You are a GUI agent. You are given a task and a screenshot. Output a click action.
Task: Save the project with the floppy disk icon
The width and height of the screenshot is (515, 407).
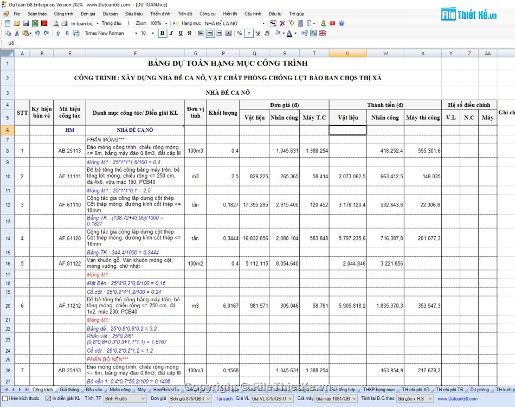26,23
